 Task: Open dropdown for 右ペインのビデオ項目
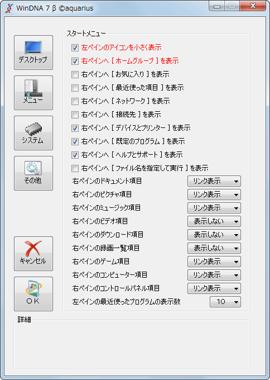tap(214, 221)
